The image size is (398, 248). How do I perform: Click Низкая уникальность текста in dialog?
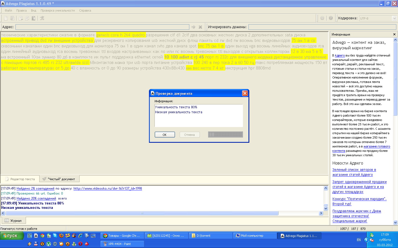(x=179, y=112)
